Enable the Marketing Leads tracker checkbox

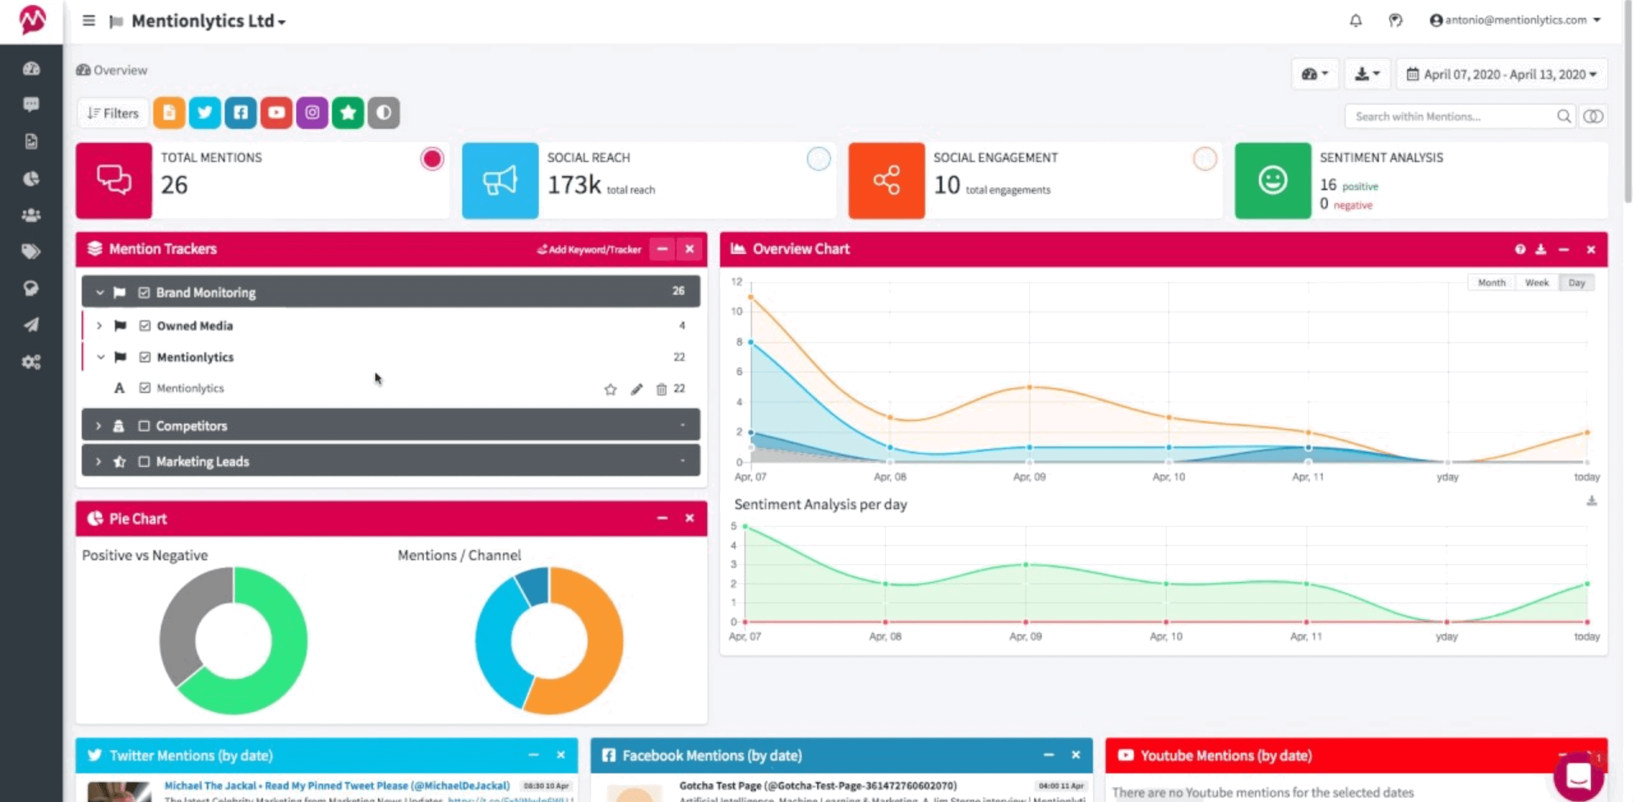click(x=145, y=460)
